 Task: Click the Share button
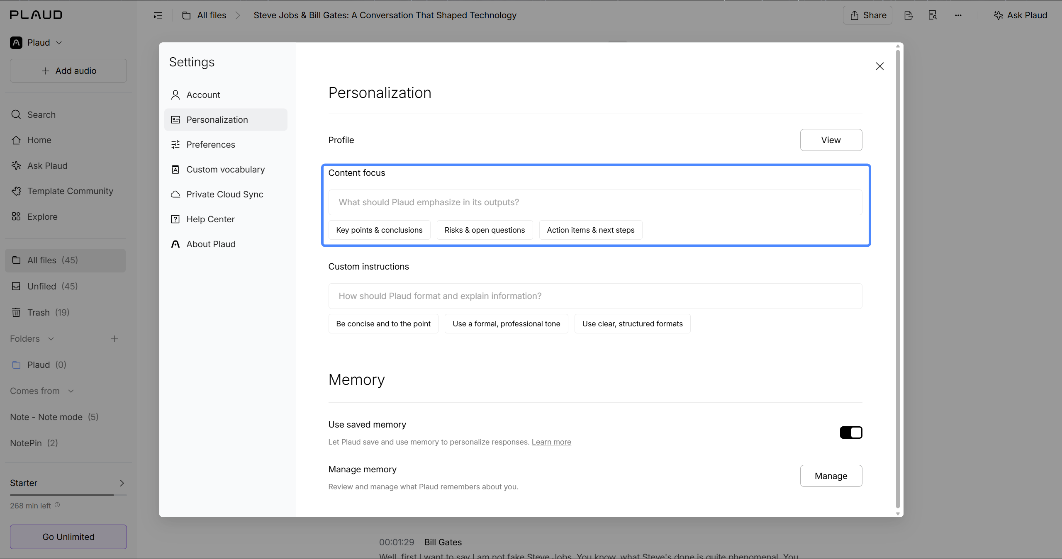[x=867, y=15]
